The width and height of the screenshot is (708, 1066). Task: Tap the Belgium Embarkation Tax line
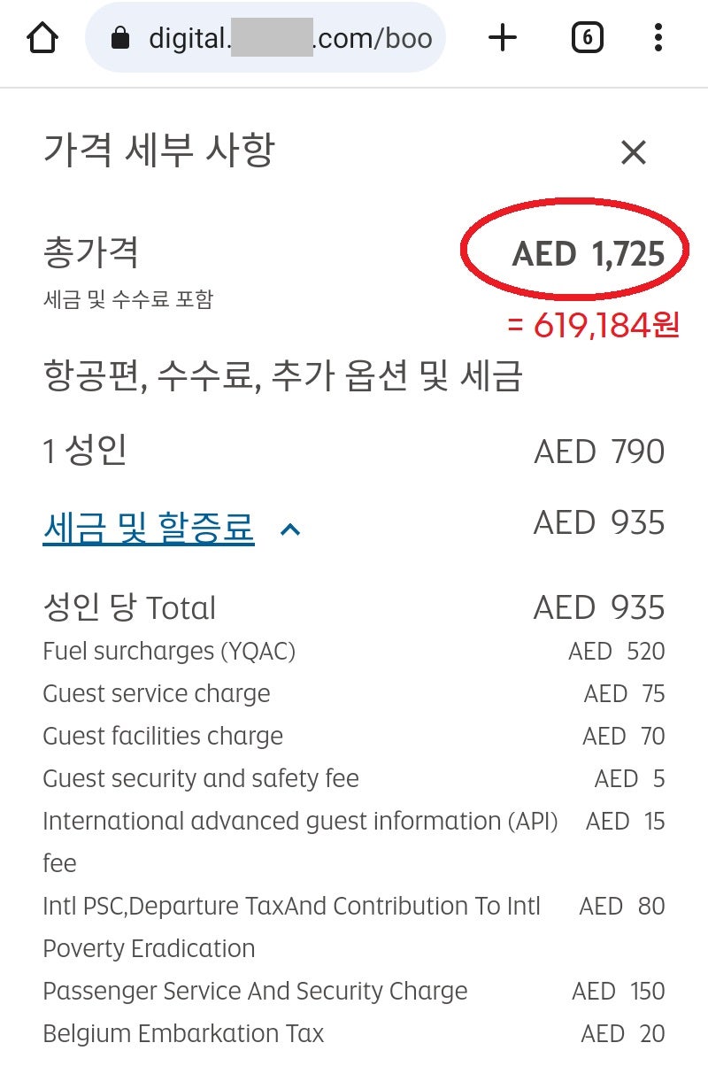click(x=183, y=1034)
